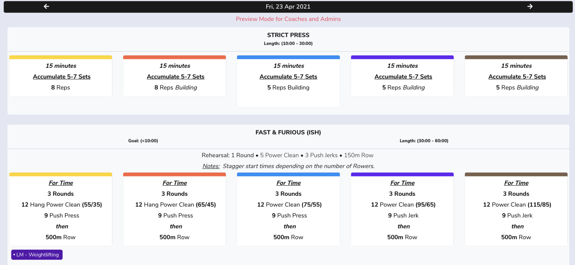Click 'Length: (30:00 - 60:00)' text
This screenshot has width=575, height=265.
pos(424,141)
